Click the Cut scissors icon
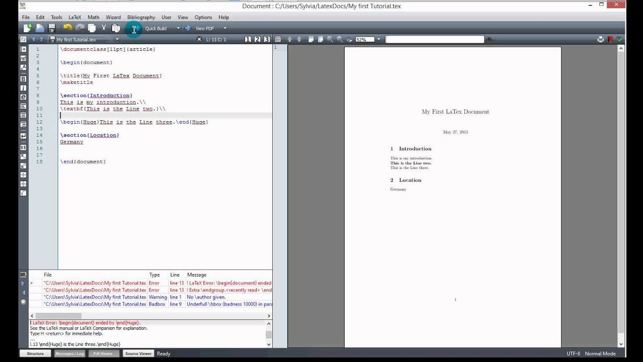This screenshot has width=643, height=362. [x=104, y=28]
